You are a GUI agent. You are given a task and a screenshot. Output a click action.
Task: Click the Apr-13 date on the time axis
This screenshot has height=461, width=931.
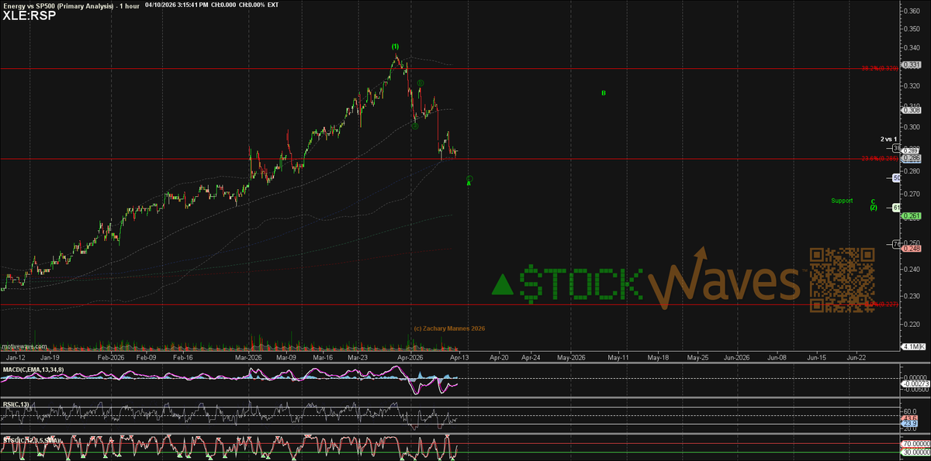(459, 358)
